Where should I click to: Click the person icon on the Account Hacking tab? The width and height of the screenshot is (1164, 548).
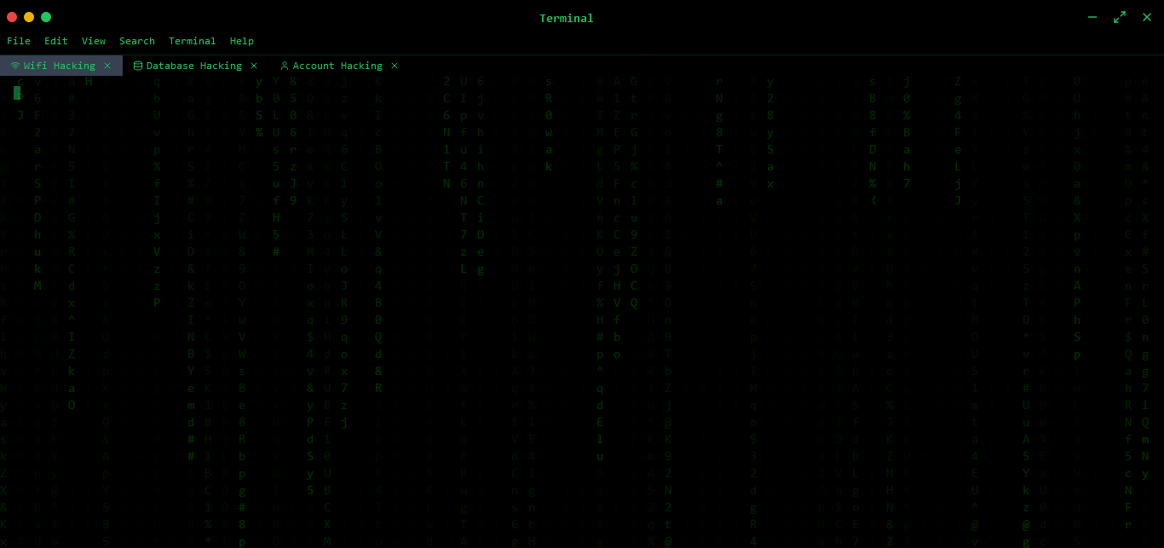pos(285,66)
